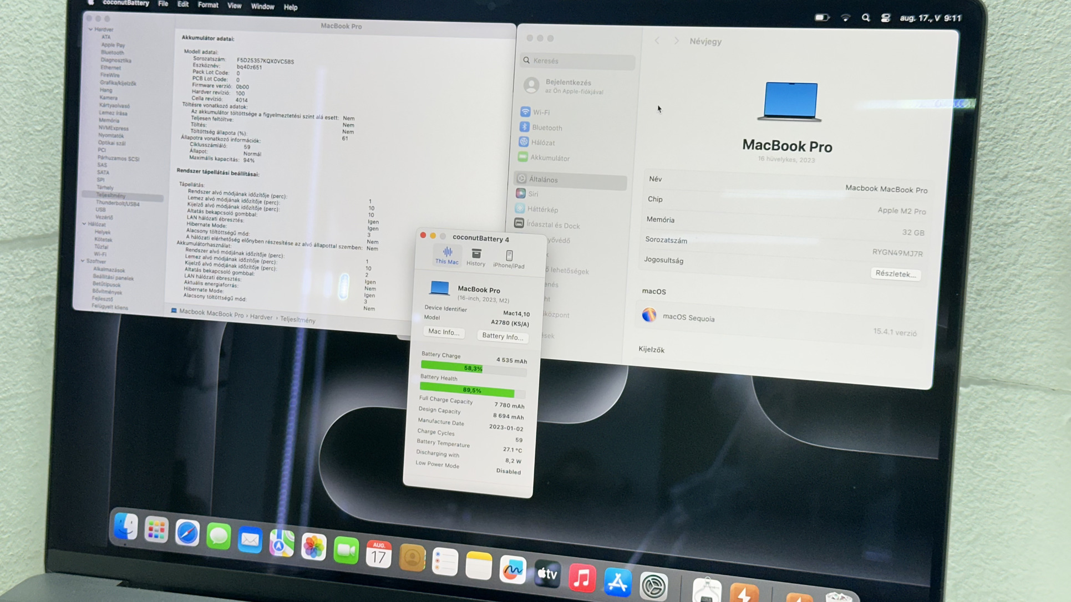Click the green Battery Health bar
The width and height of the screenshot is (1071, 602).
467,390
